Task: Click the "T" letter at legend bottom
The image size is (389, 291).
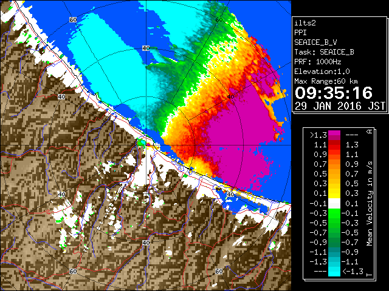Action: [x=370, y=275]
